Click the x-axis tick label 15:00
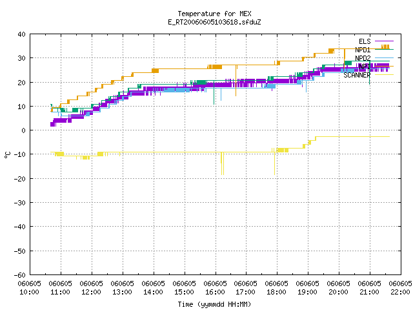Viewport: 413px width, 310px height. click(x=185, y=292)
